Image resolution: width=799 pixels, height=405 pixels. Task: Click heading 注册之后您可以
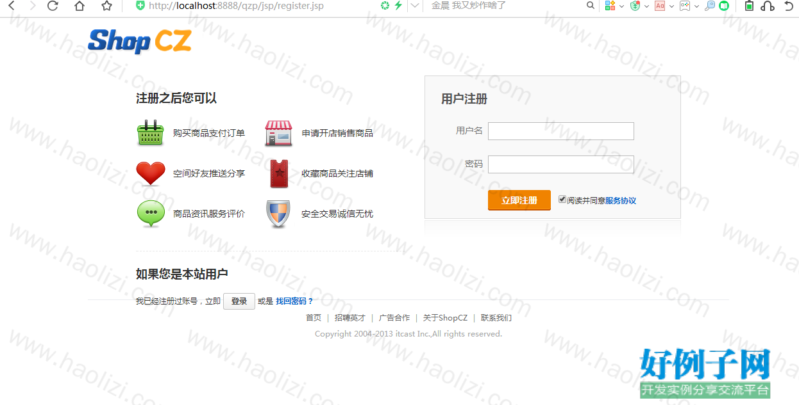176,98
